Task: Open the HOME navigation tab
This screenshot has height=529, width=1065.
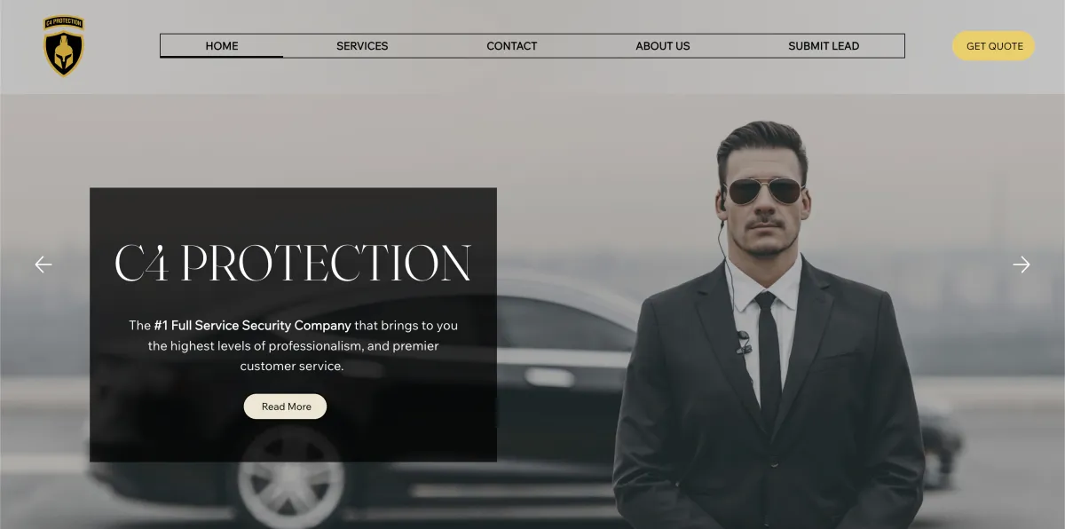Action: [222, 46]
